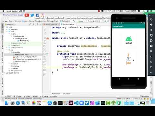The height and width of the screenshot is (116, 155).
Task: Click the emulator zoom magnifier icon
Action: click(x=151, y=51)
